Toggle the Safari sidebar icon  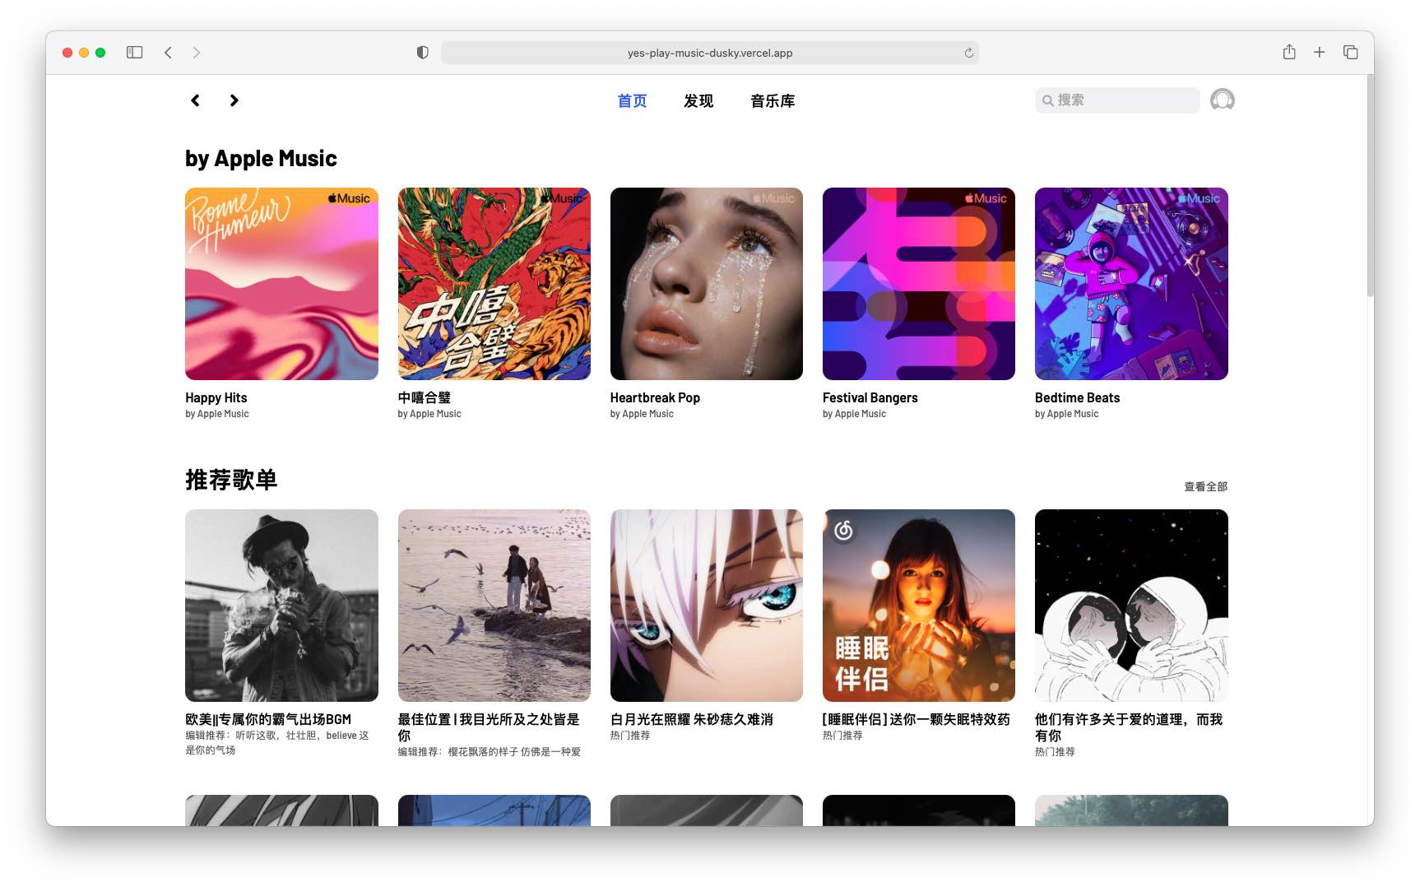[x=135, y=53]
